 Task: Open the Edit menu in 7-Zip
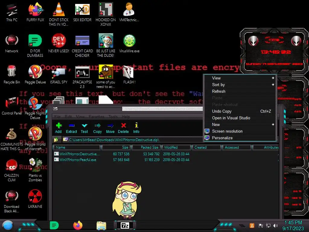pyautogui.click(x=68, y=117)
